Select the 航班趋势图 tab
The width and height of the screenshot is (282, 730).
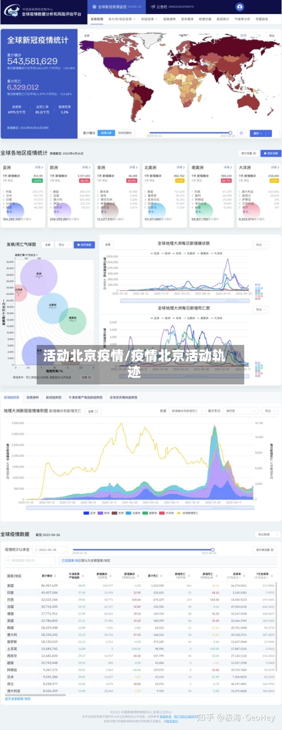click(x=54, y=397)
